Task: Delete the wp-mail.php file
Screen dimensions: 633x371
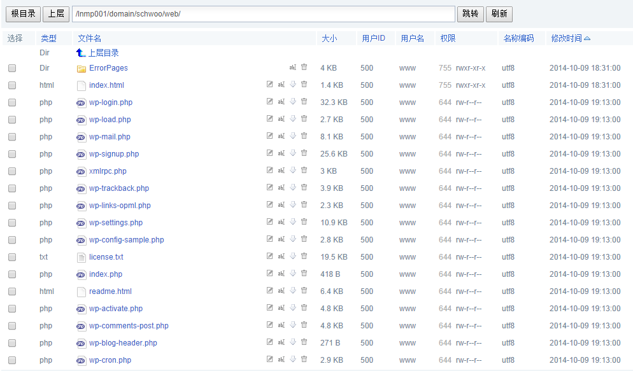Action: tap(304, 136)
